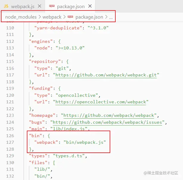Viewport: 183px width, 180px height.
Task: Close the webpack.js tab
Action: tap(40, 6)
